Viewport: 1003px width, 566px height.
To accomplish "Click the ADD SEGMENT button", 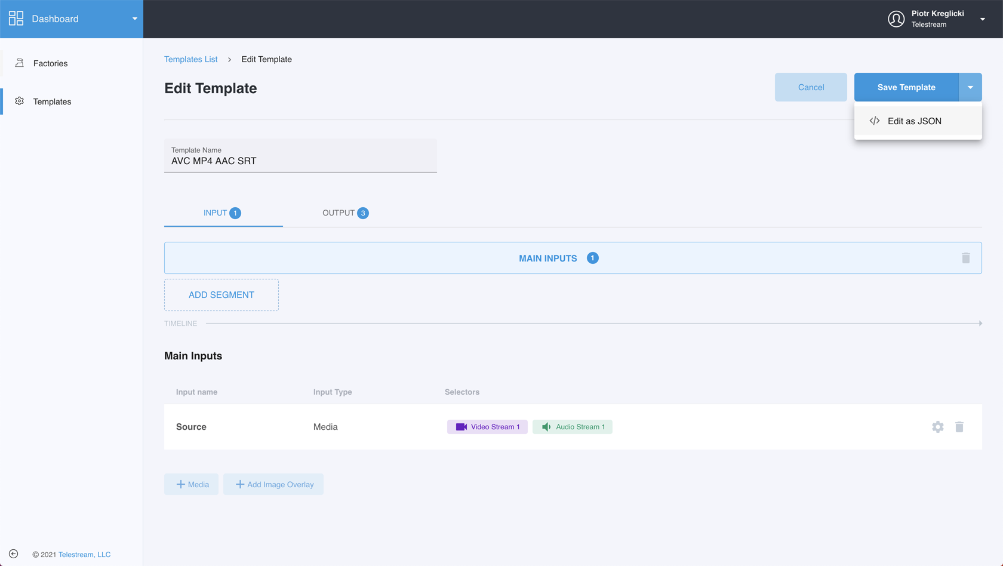I will [221, 295].
